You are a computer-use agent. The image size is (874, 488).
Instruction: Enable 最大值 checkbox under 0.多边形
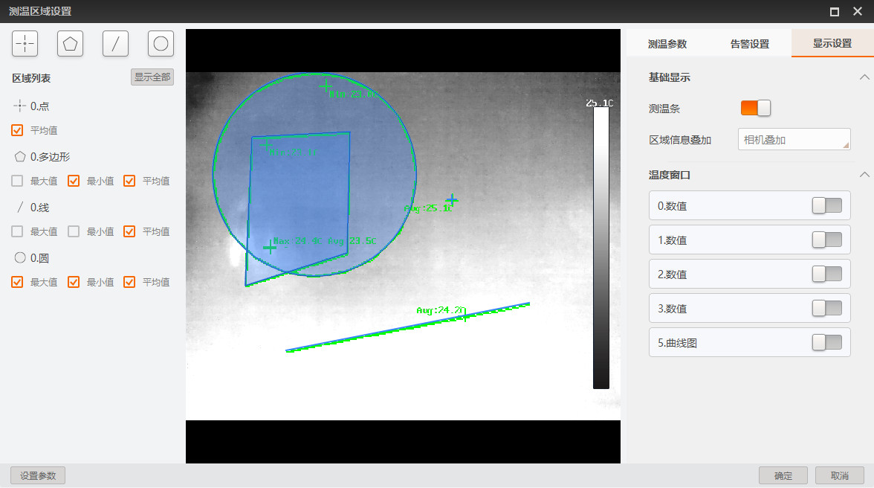(17, 181)
